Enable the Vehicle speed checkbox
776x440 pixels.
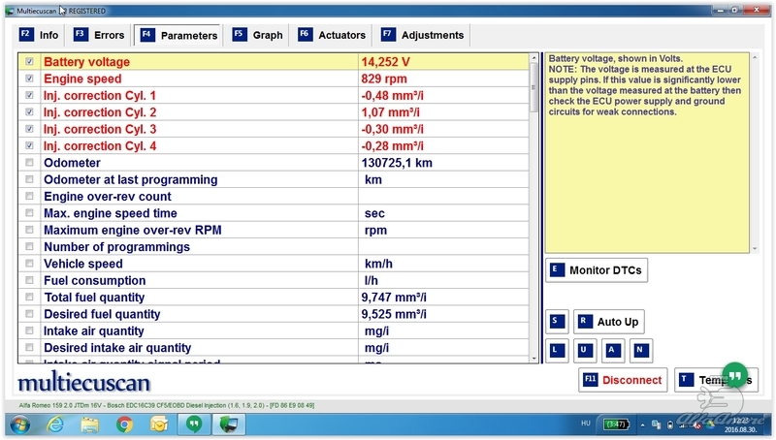tap(29, 264)
